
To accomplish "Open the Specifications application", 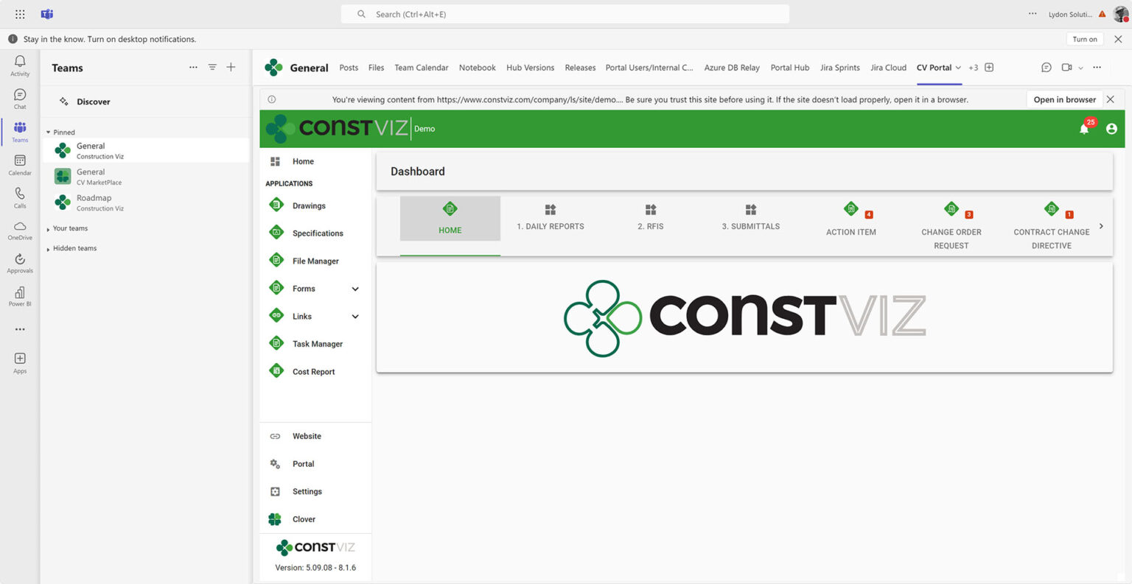I will pos(318,233).
